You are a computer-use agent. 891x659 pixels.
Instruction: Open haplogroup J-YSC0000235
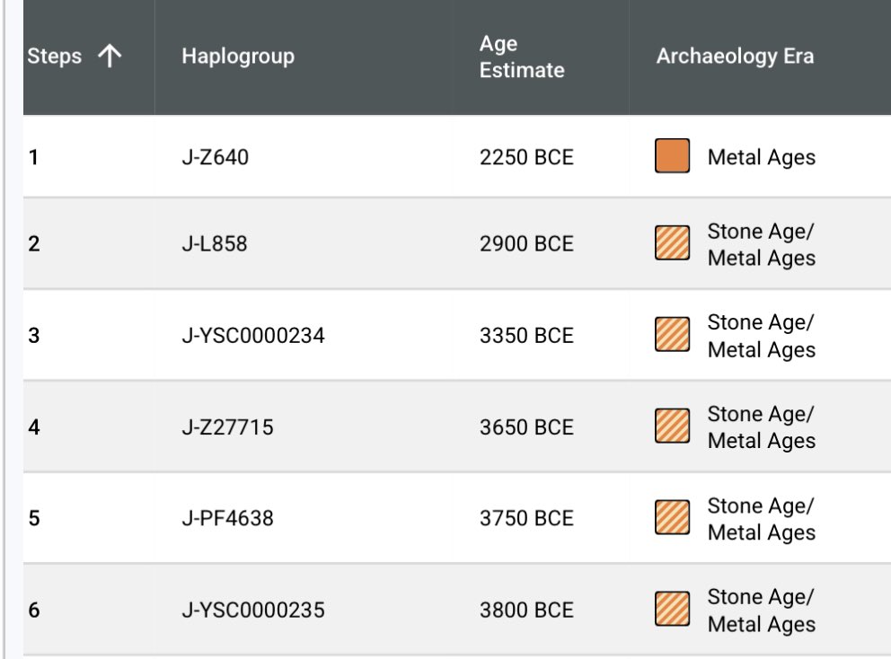[x=252, y=611]
